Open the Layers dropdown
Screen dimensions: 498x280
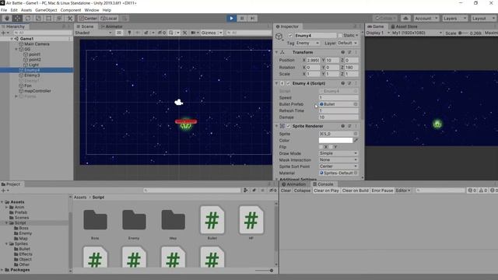(x=454, y=19)
